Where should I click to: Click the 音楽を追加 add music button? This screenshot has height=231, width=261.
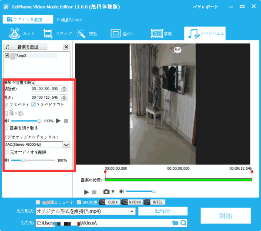click(25, 47)
